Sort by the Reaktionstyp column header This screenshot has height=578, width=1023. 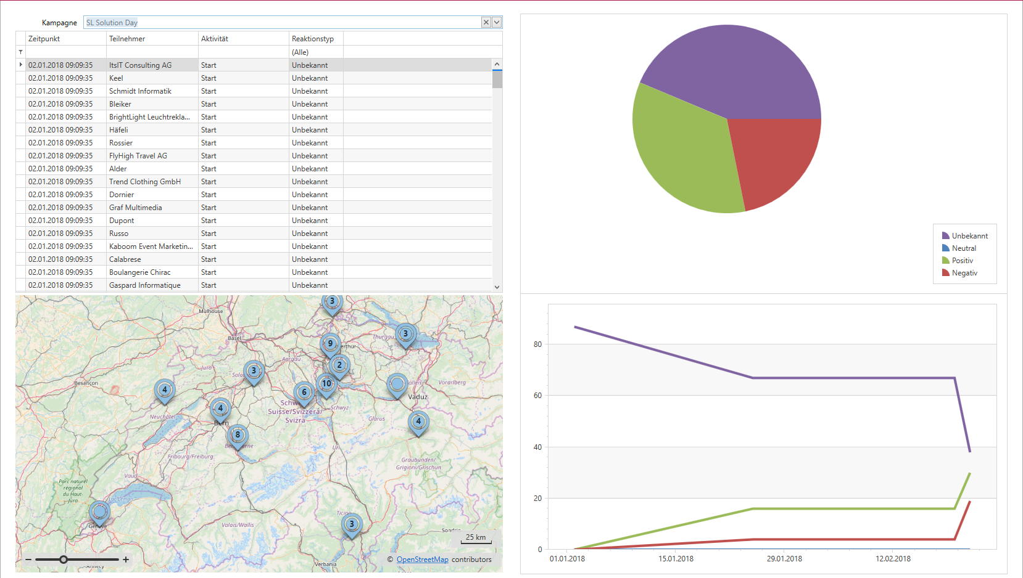[x=316, y=38]
